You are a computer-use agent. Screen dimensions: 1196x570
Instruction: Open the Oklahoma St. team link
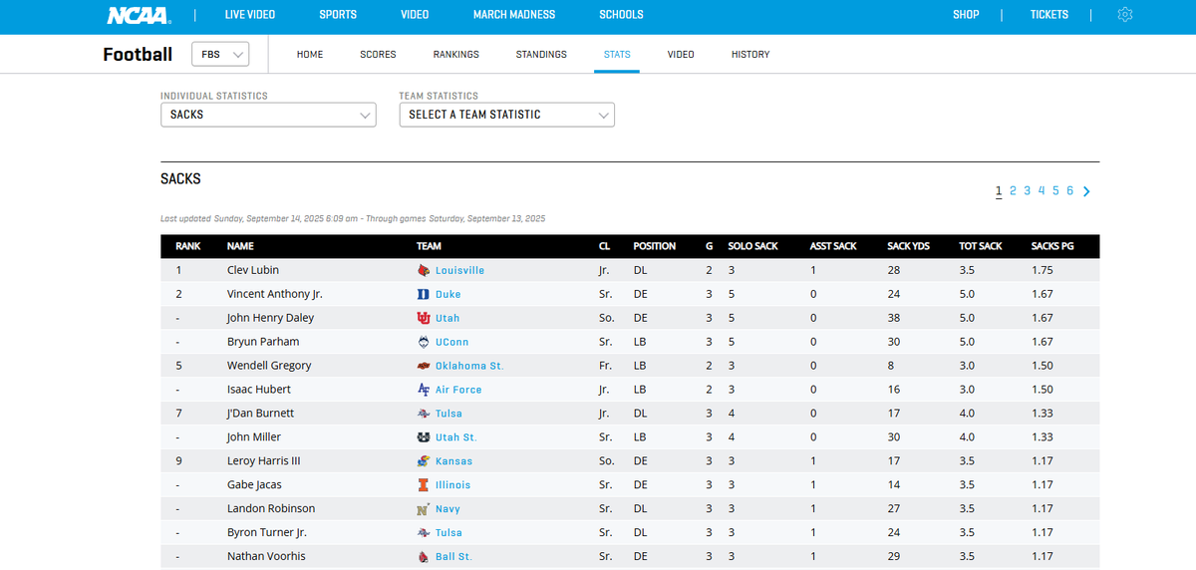click(469, 366)
